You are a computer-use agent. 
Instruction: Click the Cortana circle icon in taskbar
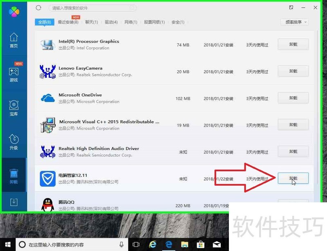(22, 244)
